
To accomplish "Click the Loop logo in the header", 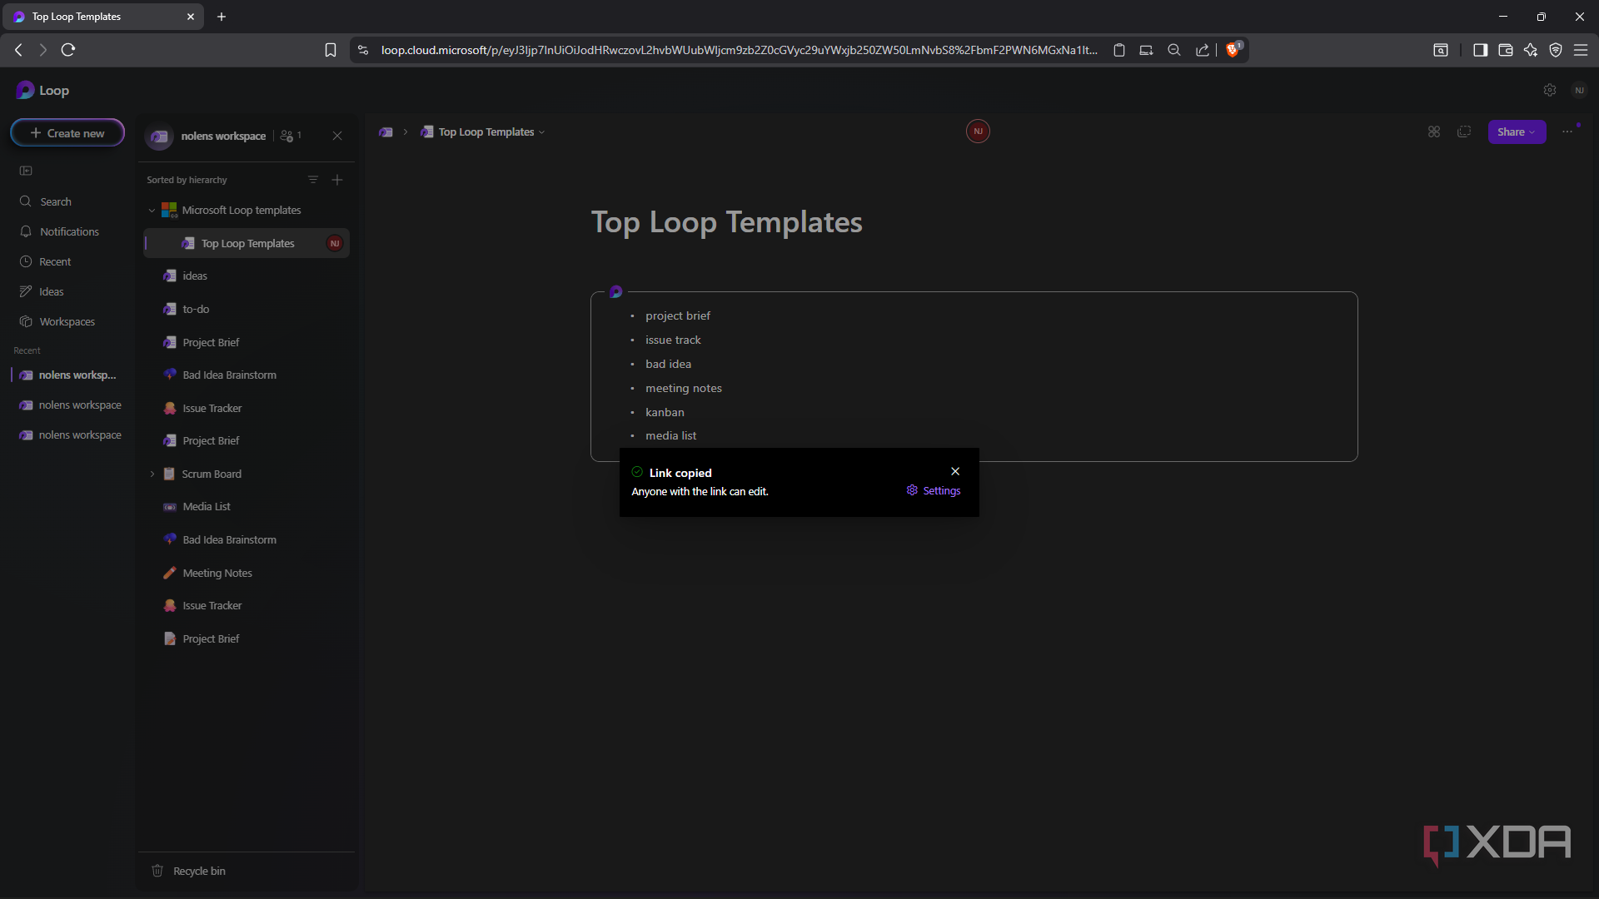I will pos(42,90).
